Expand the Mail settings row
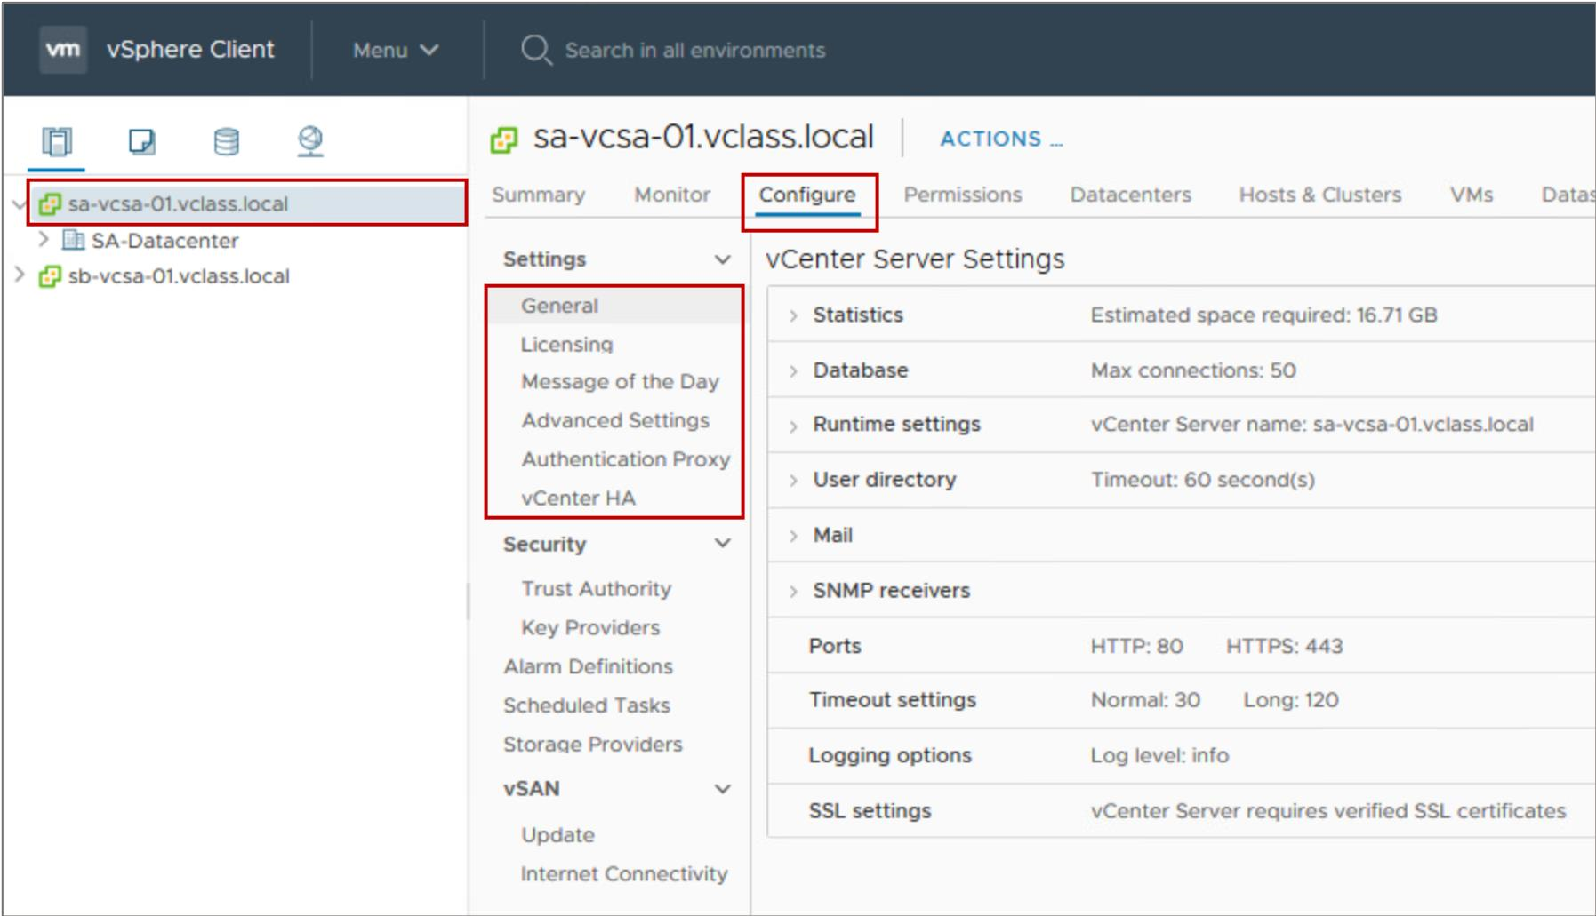The width and height of the screenshot is (1596, 916). (x=793, y=536)
